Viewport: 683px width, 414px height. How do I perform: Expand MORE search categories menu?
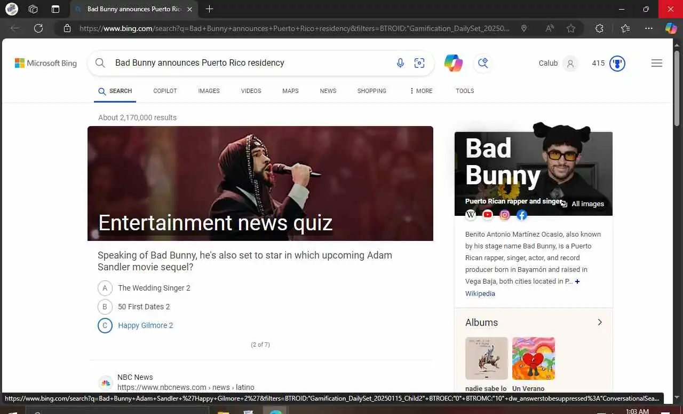[421, 91]
